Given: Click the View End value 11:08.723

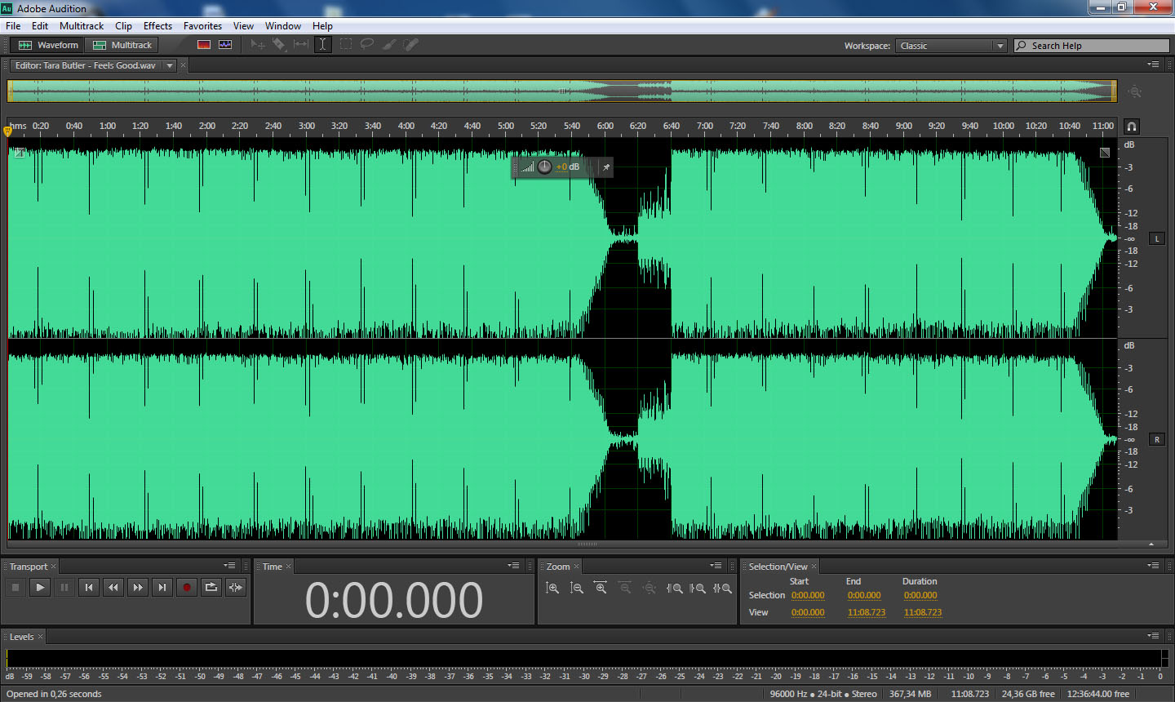Looking at the screenshot, I should [867, 613].
